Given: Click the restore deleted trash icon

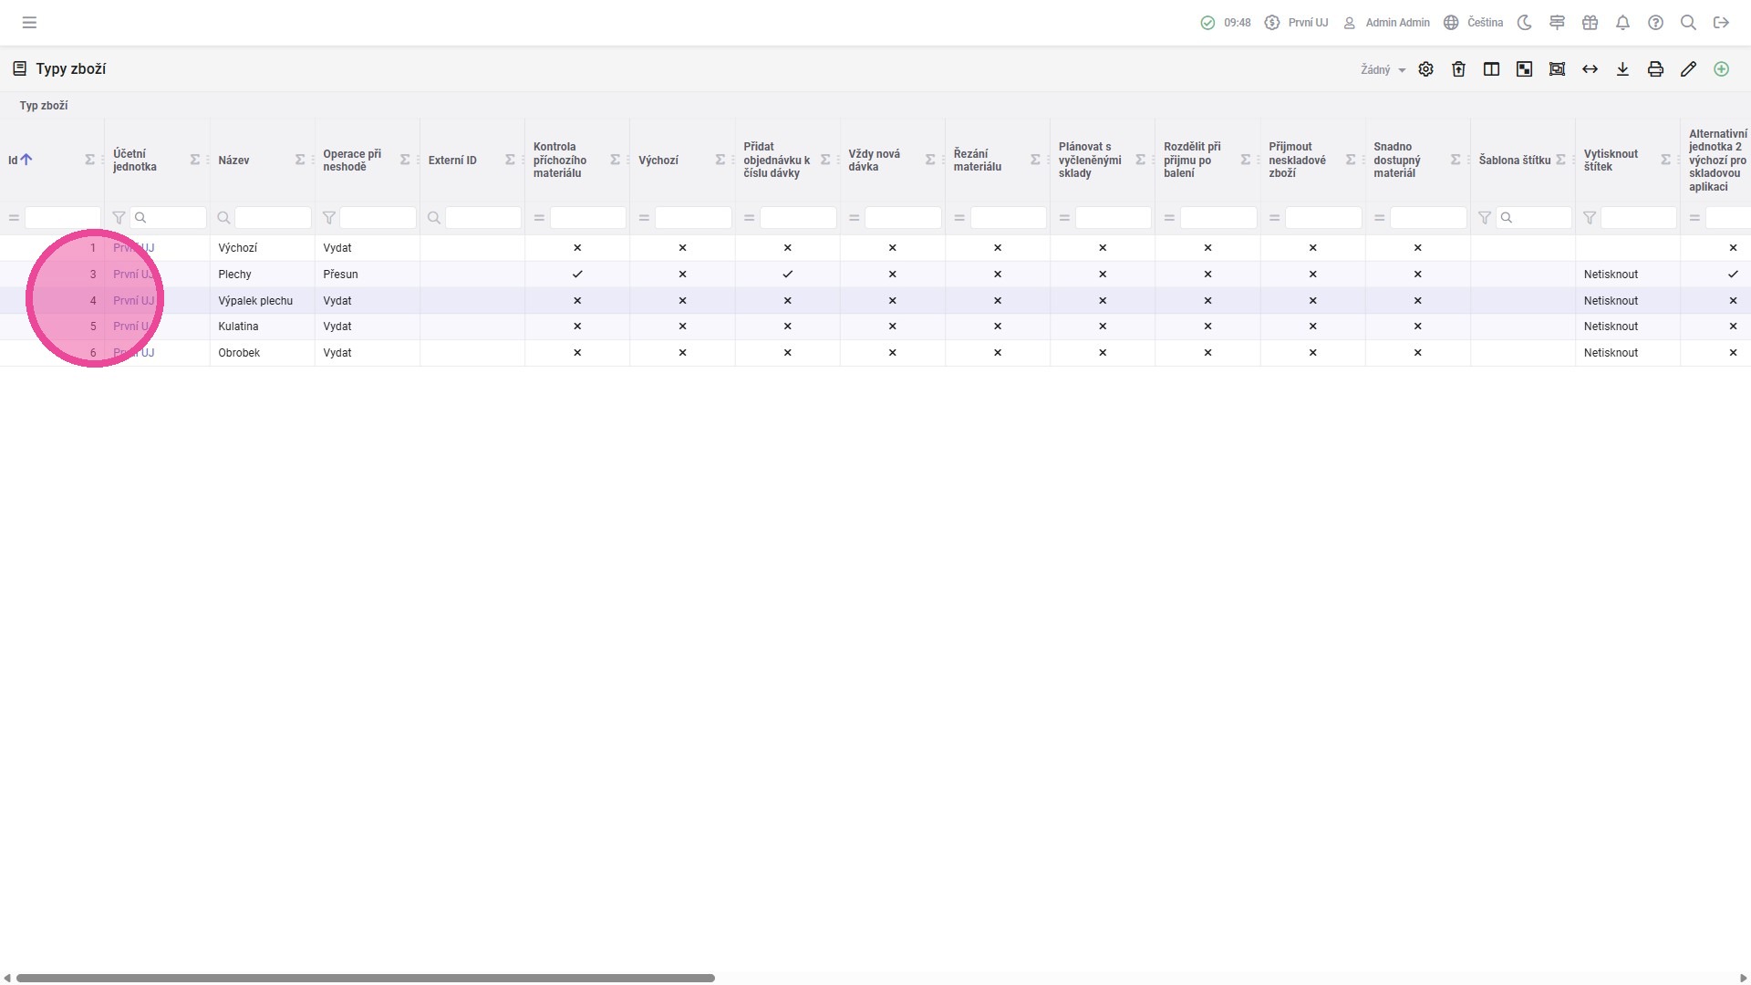Looking at the screenshot, I should coord(1458,69).
